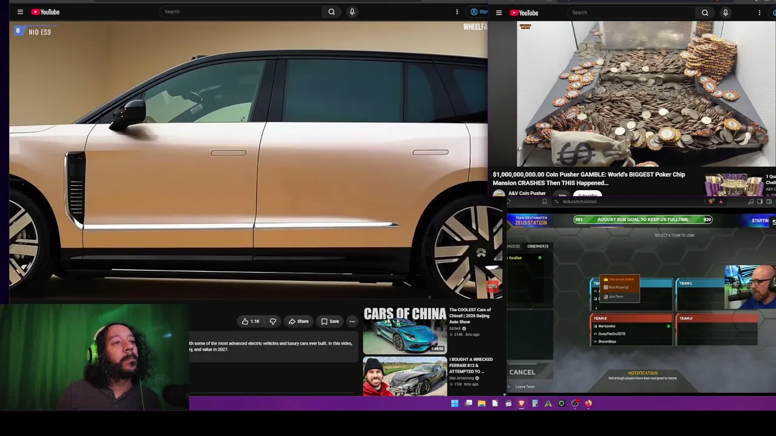Open the coin pusher video title
The height and width of the screenshot is (436, 776).
589,179
